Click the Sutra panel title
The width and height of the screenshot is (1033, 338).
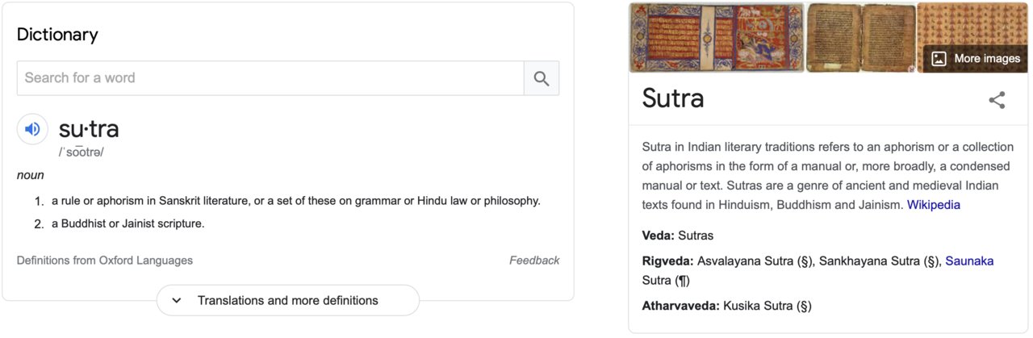(x=673, y=98)
